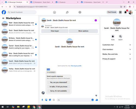Expand Media, files and links section

click(x=117, y=54)
